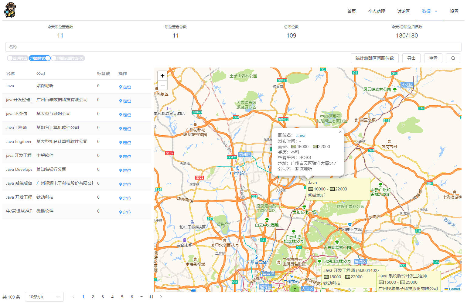
Task: Go to page 2
Action: pos(93,297)
